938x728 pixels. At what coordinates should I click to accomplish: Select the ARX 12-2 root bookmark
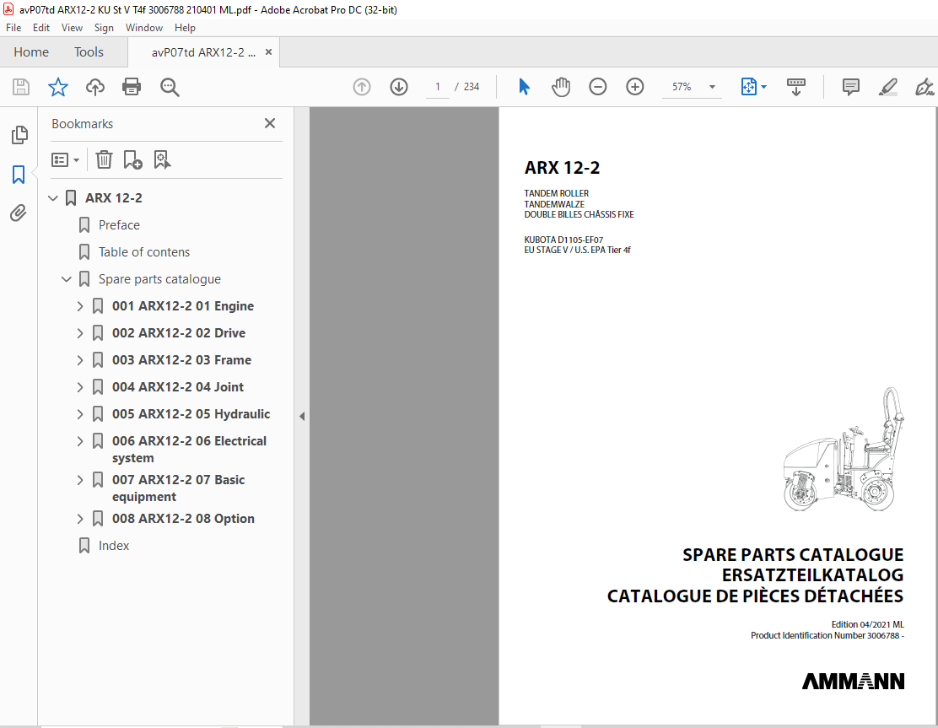pos(114,198)
